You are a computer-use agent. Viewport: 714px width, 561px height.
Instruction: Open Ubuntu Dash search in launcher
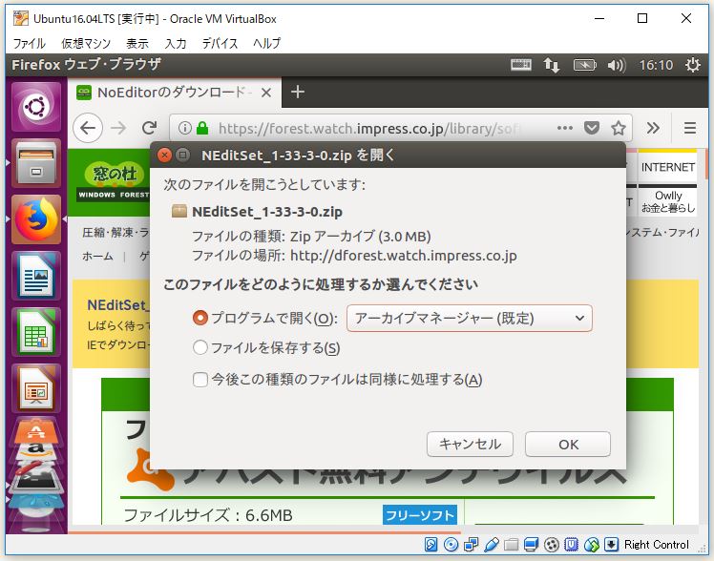(x=36, y=108)
